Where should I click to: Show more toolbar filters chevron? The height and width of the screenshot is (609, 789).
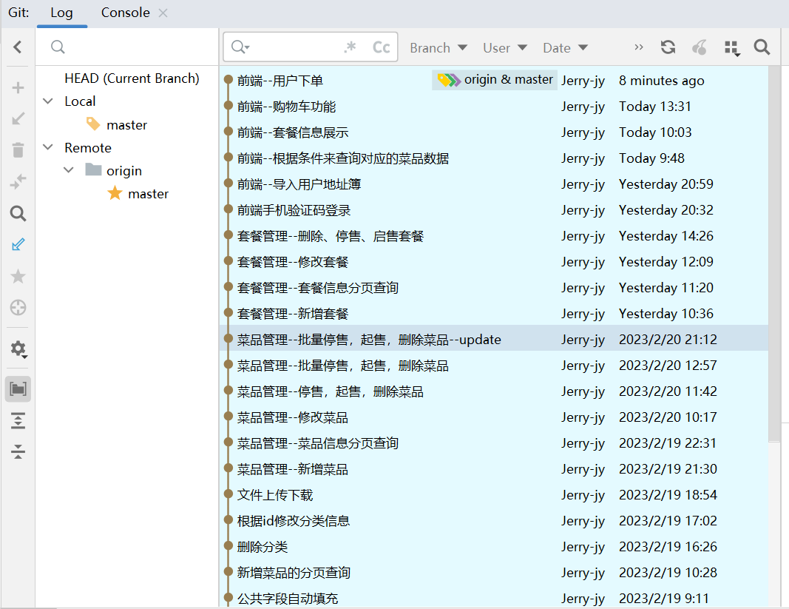pyautogui.click(x=639, y=47)
